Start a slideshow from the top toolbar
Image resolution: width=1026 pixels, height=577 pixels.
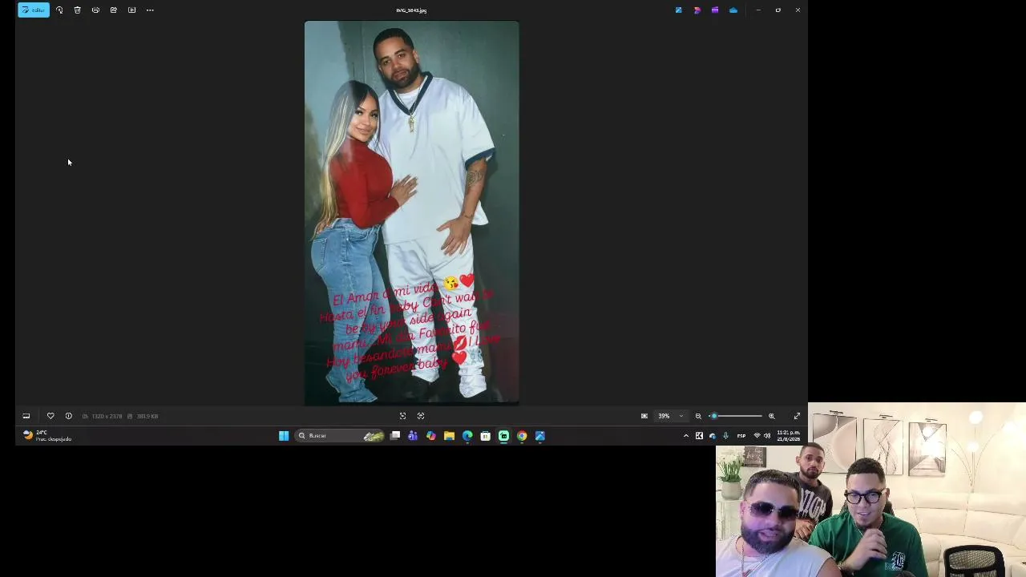click(x=131, y=10)
